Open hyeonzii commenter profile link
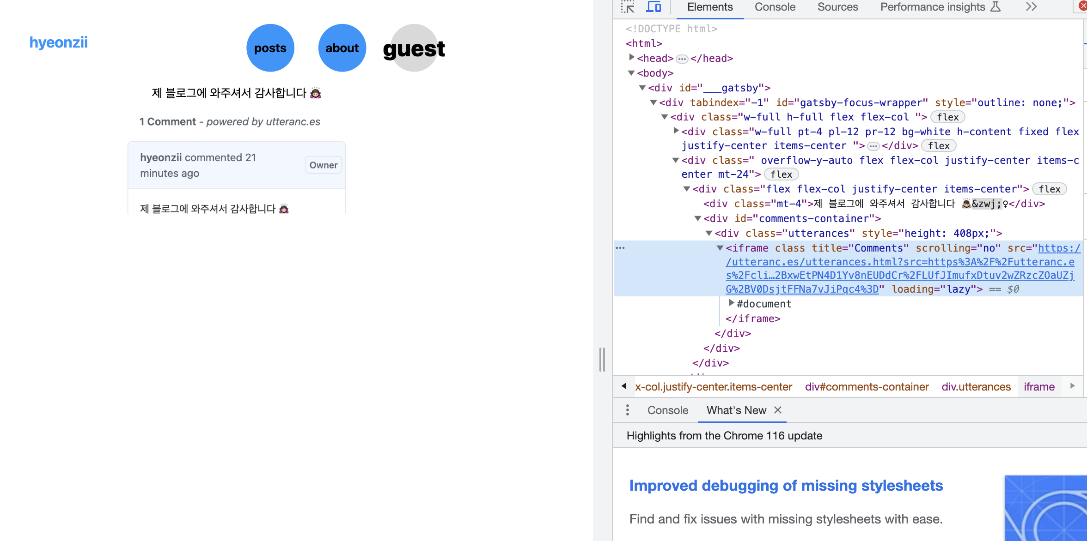The height and width of the screenshot is (541, 1087). pyautogui.click(x=161, y=157)
